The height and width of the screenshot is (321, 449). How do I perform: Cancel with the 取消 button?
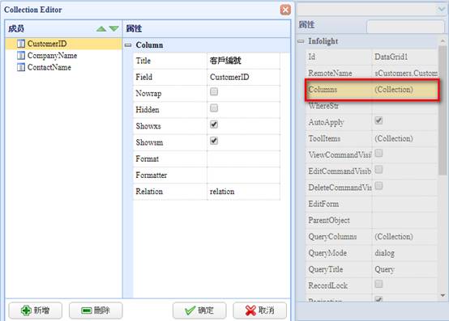(259, 310)
